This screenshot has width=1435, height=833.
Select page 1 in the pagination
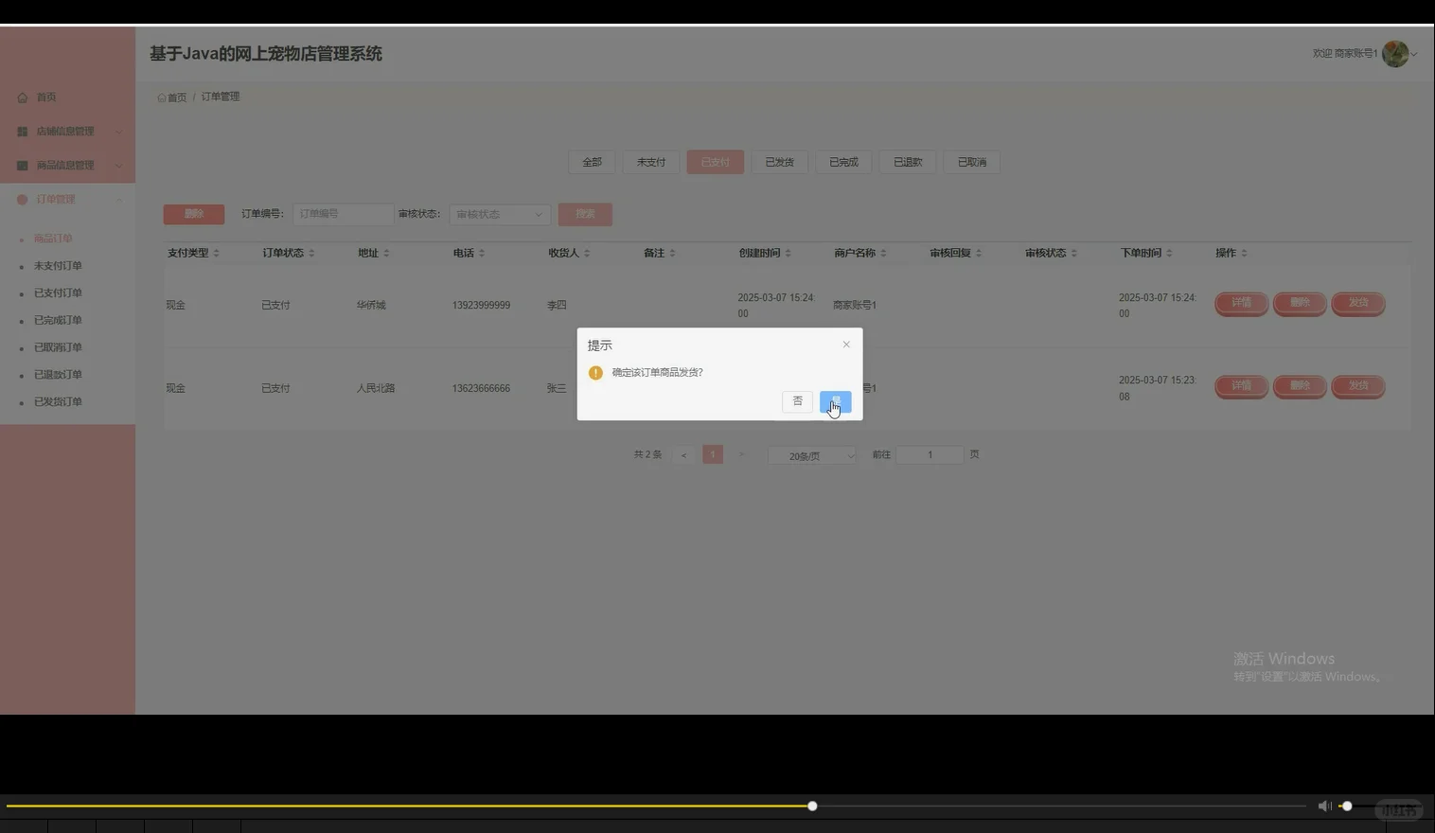(713, 455)
